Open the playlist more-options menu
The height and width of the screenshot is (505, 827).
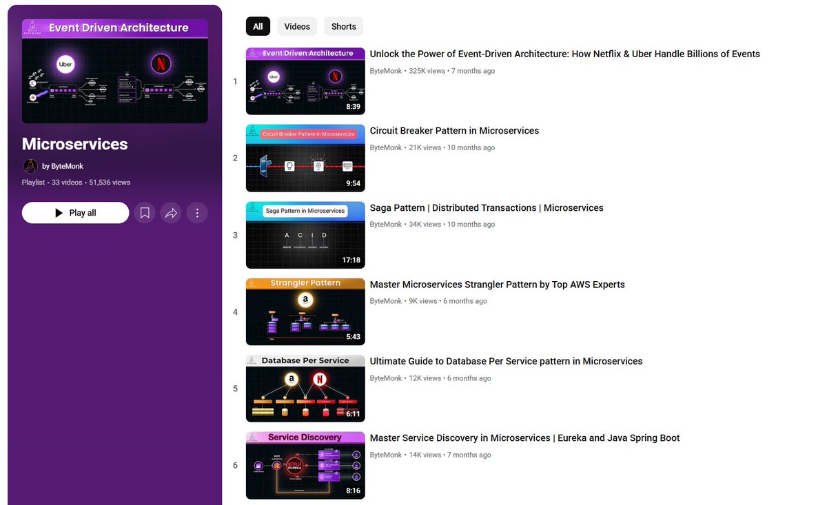197,213
